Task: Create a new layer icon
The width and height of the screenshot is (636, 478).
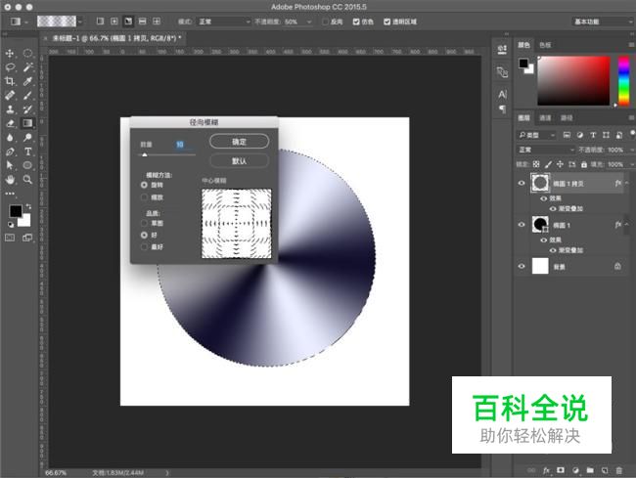Action: point(605,470)
